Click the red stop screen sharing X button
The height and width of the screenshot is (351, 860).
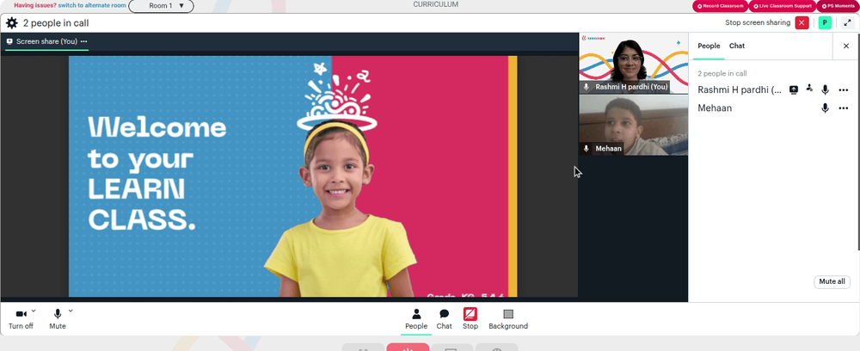802,22
